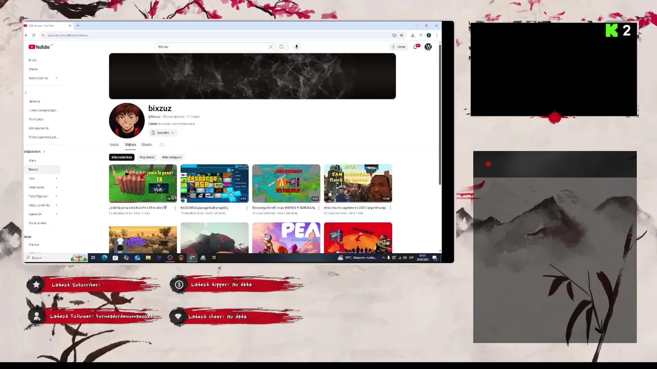Clear the search box with the X icon

tap(270, 47)
